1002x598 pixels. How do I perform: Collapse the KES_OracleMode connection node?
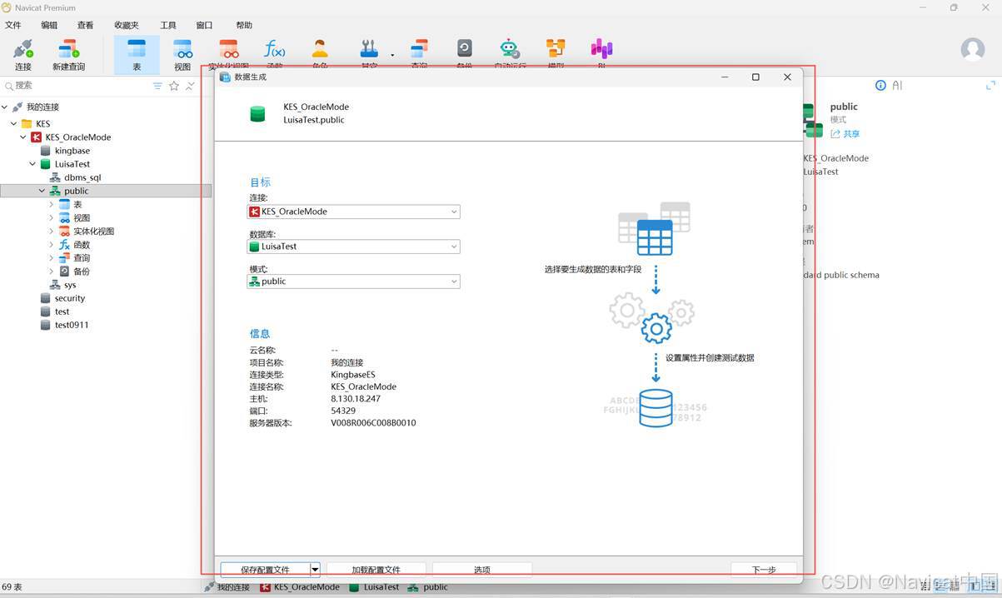(x=23, y=137)
